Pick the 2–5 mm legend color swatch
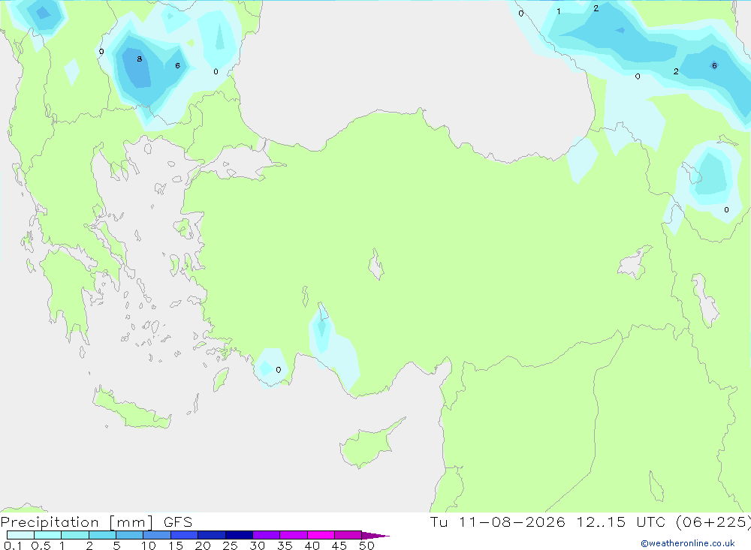751x550 pixels. 102,535
